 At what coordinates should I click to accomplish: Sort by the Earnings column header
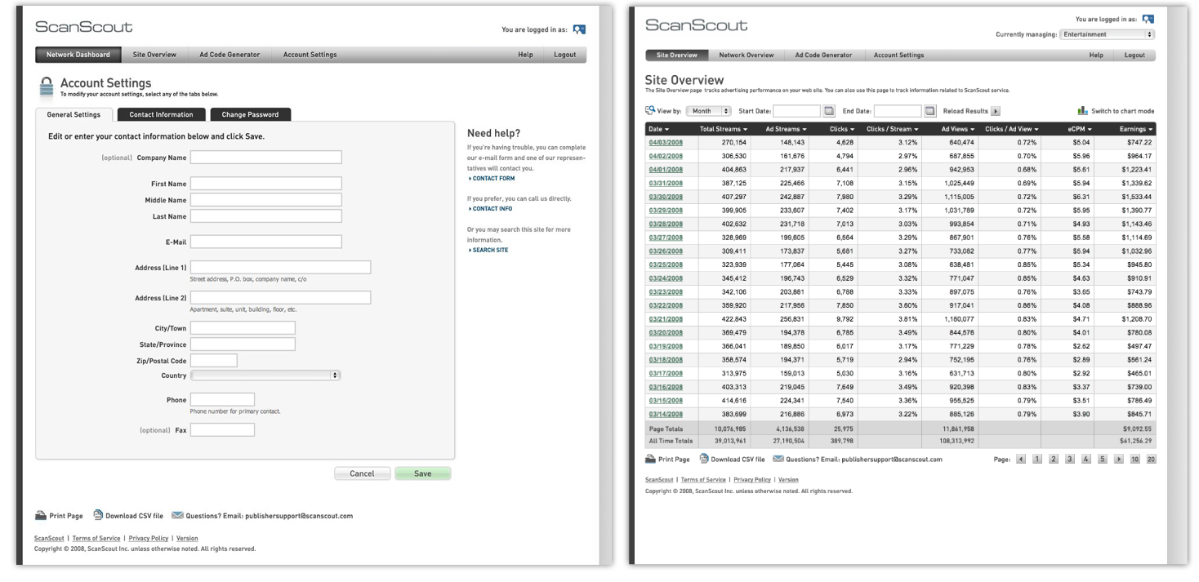coord(1136,129)
